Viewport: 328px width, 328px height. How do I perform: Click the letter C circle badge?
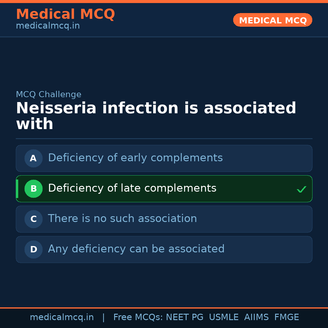tap(33, 219)
